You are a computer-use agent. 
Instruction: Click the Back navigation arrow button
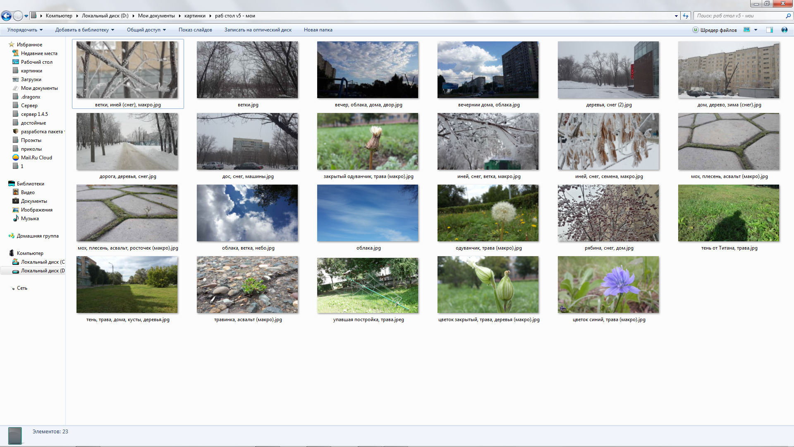(6, 16)
